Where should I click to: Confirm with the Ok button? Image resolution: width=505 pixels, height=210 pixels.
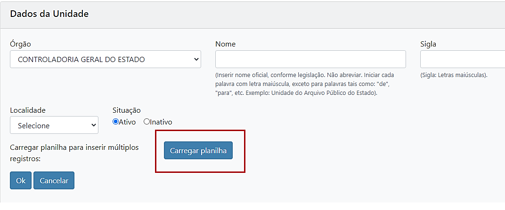pos(21,180)
